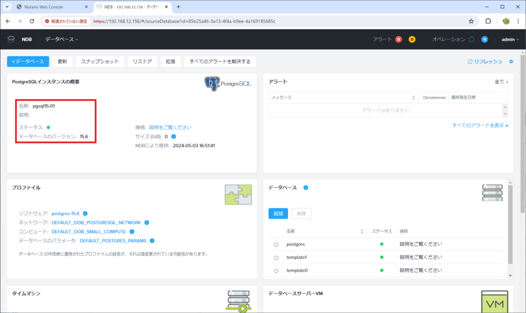Image resolution: width=526 pixels, height=313 pixels.
Task: Click the リストア button
Action: pyautogui.click(x=142, y=61)
